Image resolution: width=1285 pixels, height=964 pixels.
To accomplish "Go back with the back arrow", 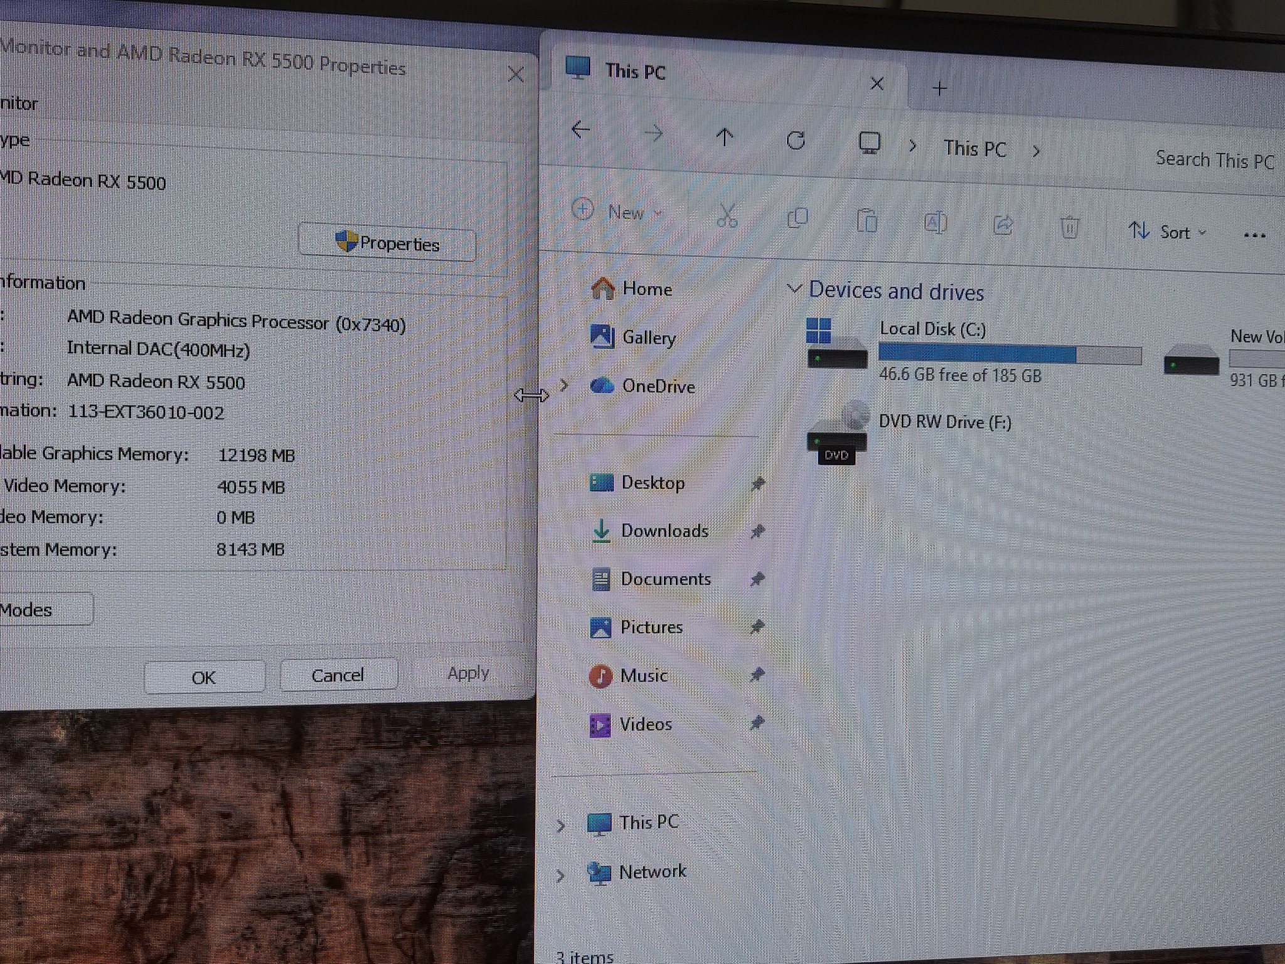I will point(581,130).
